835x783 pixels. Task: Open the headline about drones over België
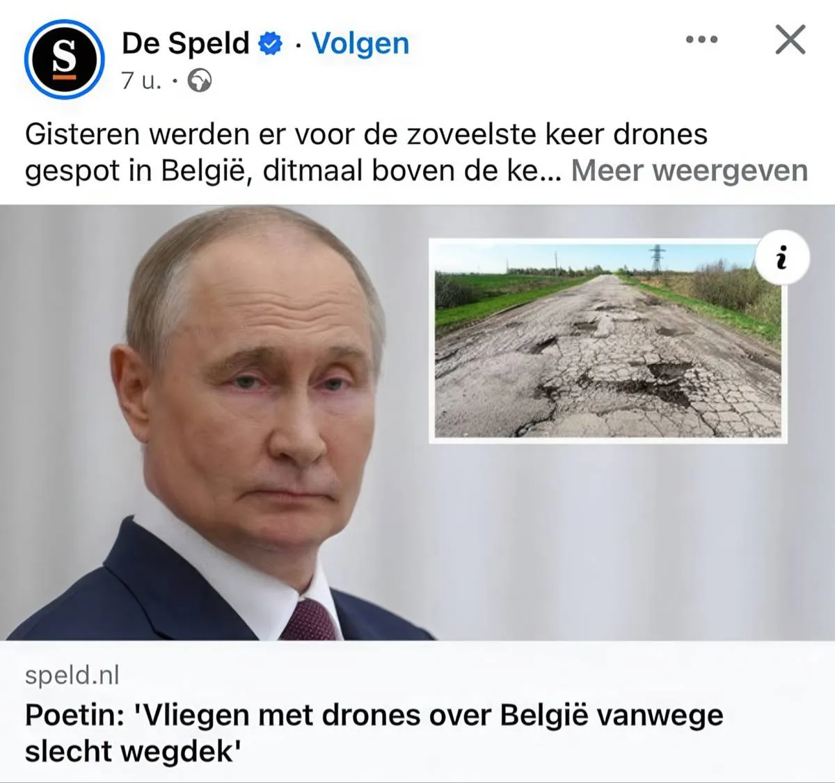point(374,734)
